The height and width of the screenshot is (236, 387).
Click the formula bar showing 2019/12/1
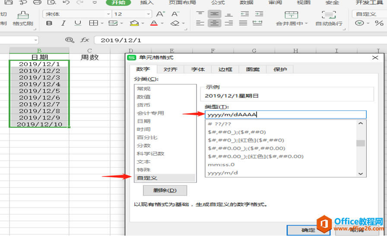[241, 40]
